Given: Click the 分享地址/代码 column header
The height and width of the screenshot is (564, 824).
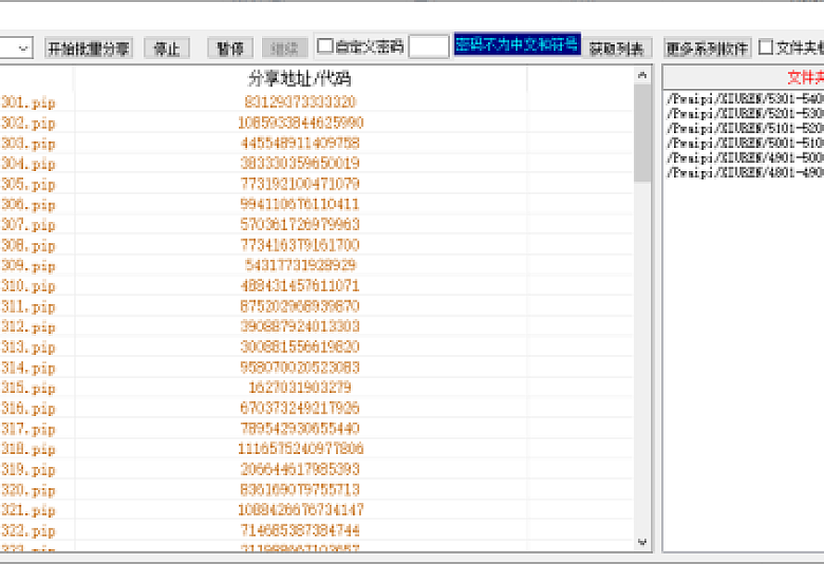Looking at the screenshot, I should pyautogui.click(x=300, y=79).
